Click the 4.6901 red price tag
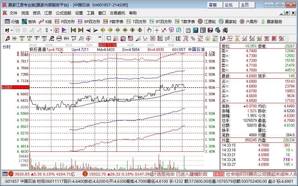The width and height of the screenshot is (298, 186). (x=15, y=87)
